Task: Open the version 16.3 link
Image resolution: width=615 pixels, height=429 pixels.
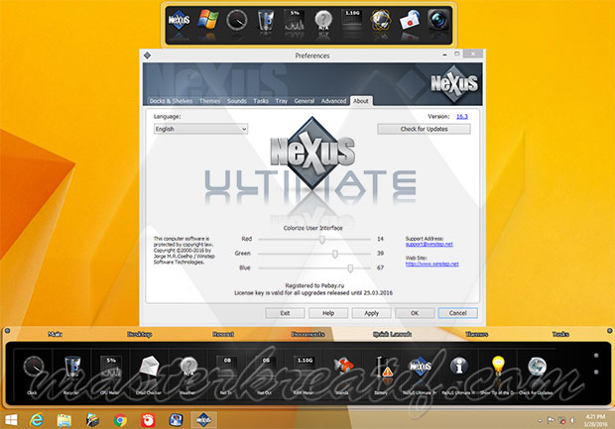Action: tap(462, 116)
